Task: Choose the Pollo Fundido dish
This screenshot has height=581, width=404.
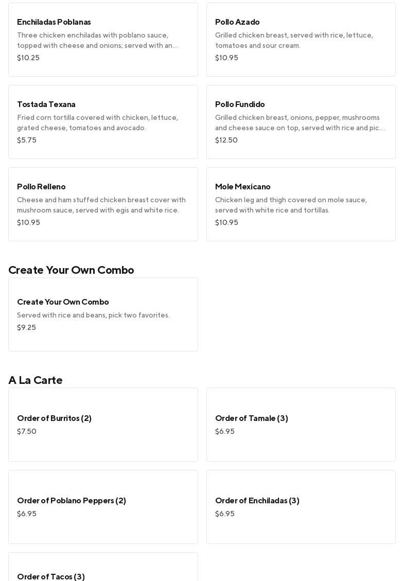Action: (301, 122)
